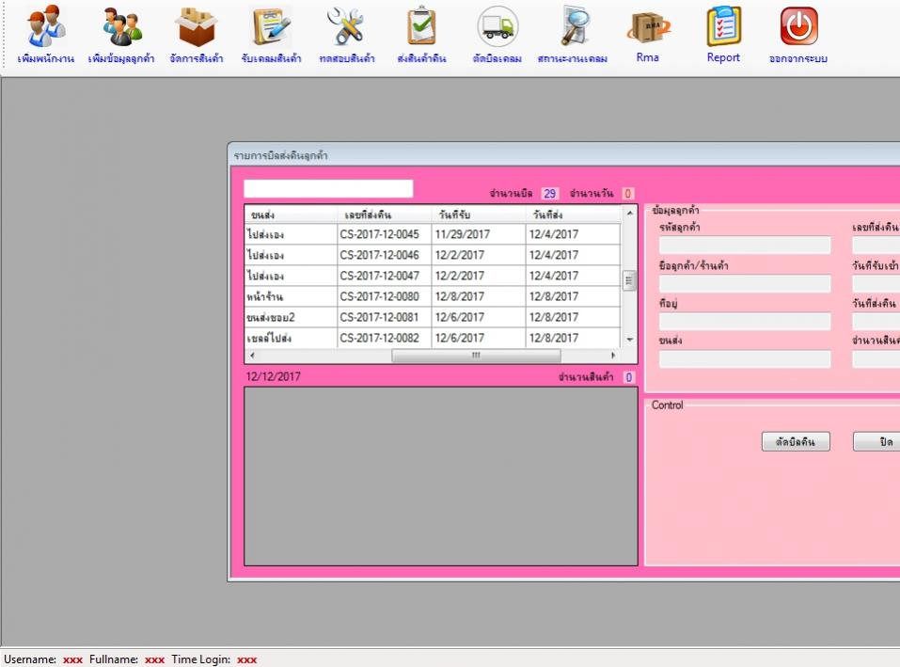900x667 pixels.
Task: Open the เพิ่มพนักงาน (add employee) icon
Action: (x=46, y=35)
